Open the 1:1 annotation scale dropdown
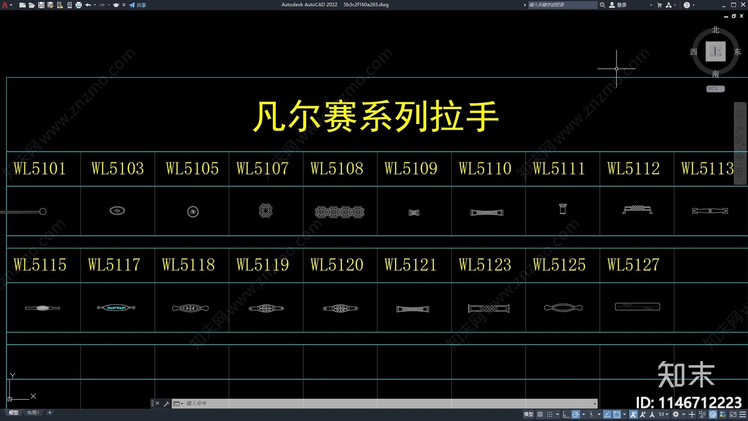This screenshot has width=748, height=421. pos(664,414)
